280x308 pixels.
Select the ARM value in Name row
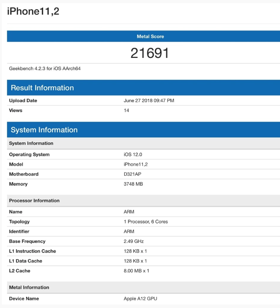point(129,212)
